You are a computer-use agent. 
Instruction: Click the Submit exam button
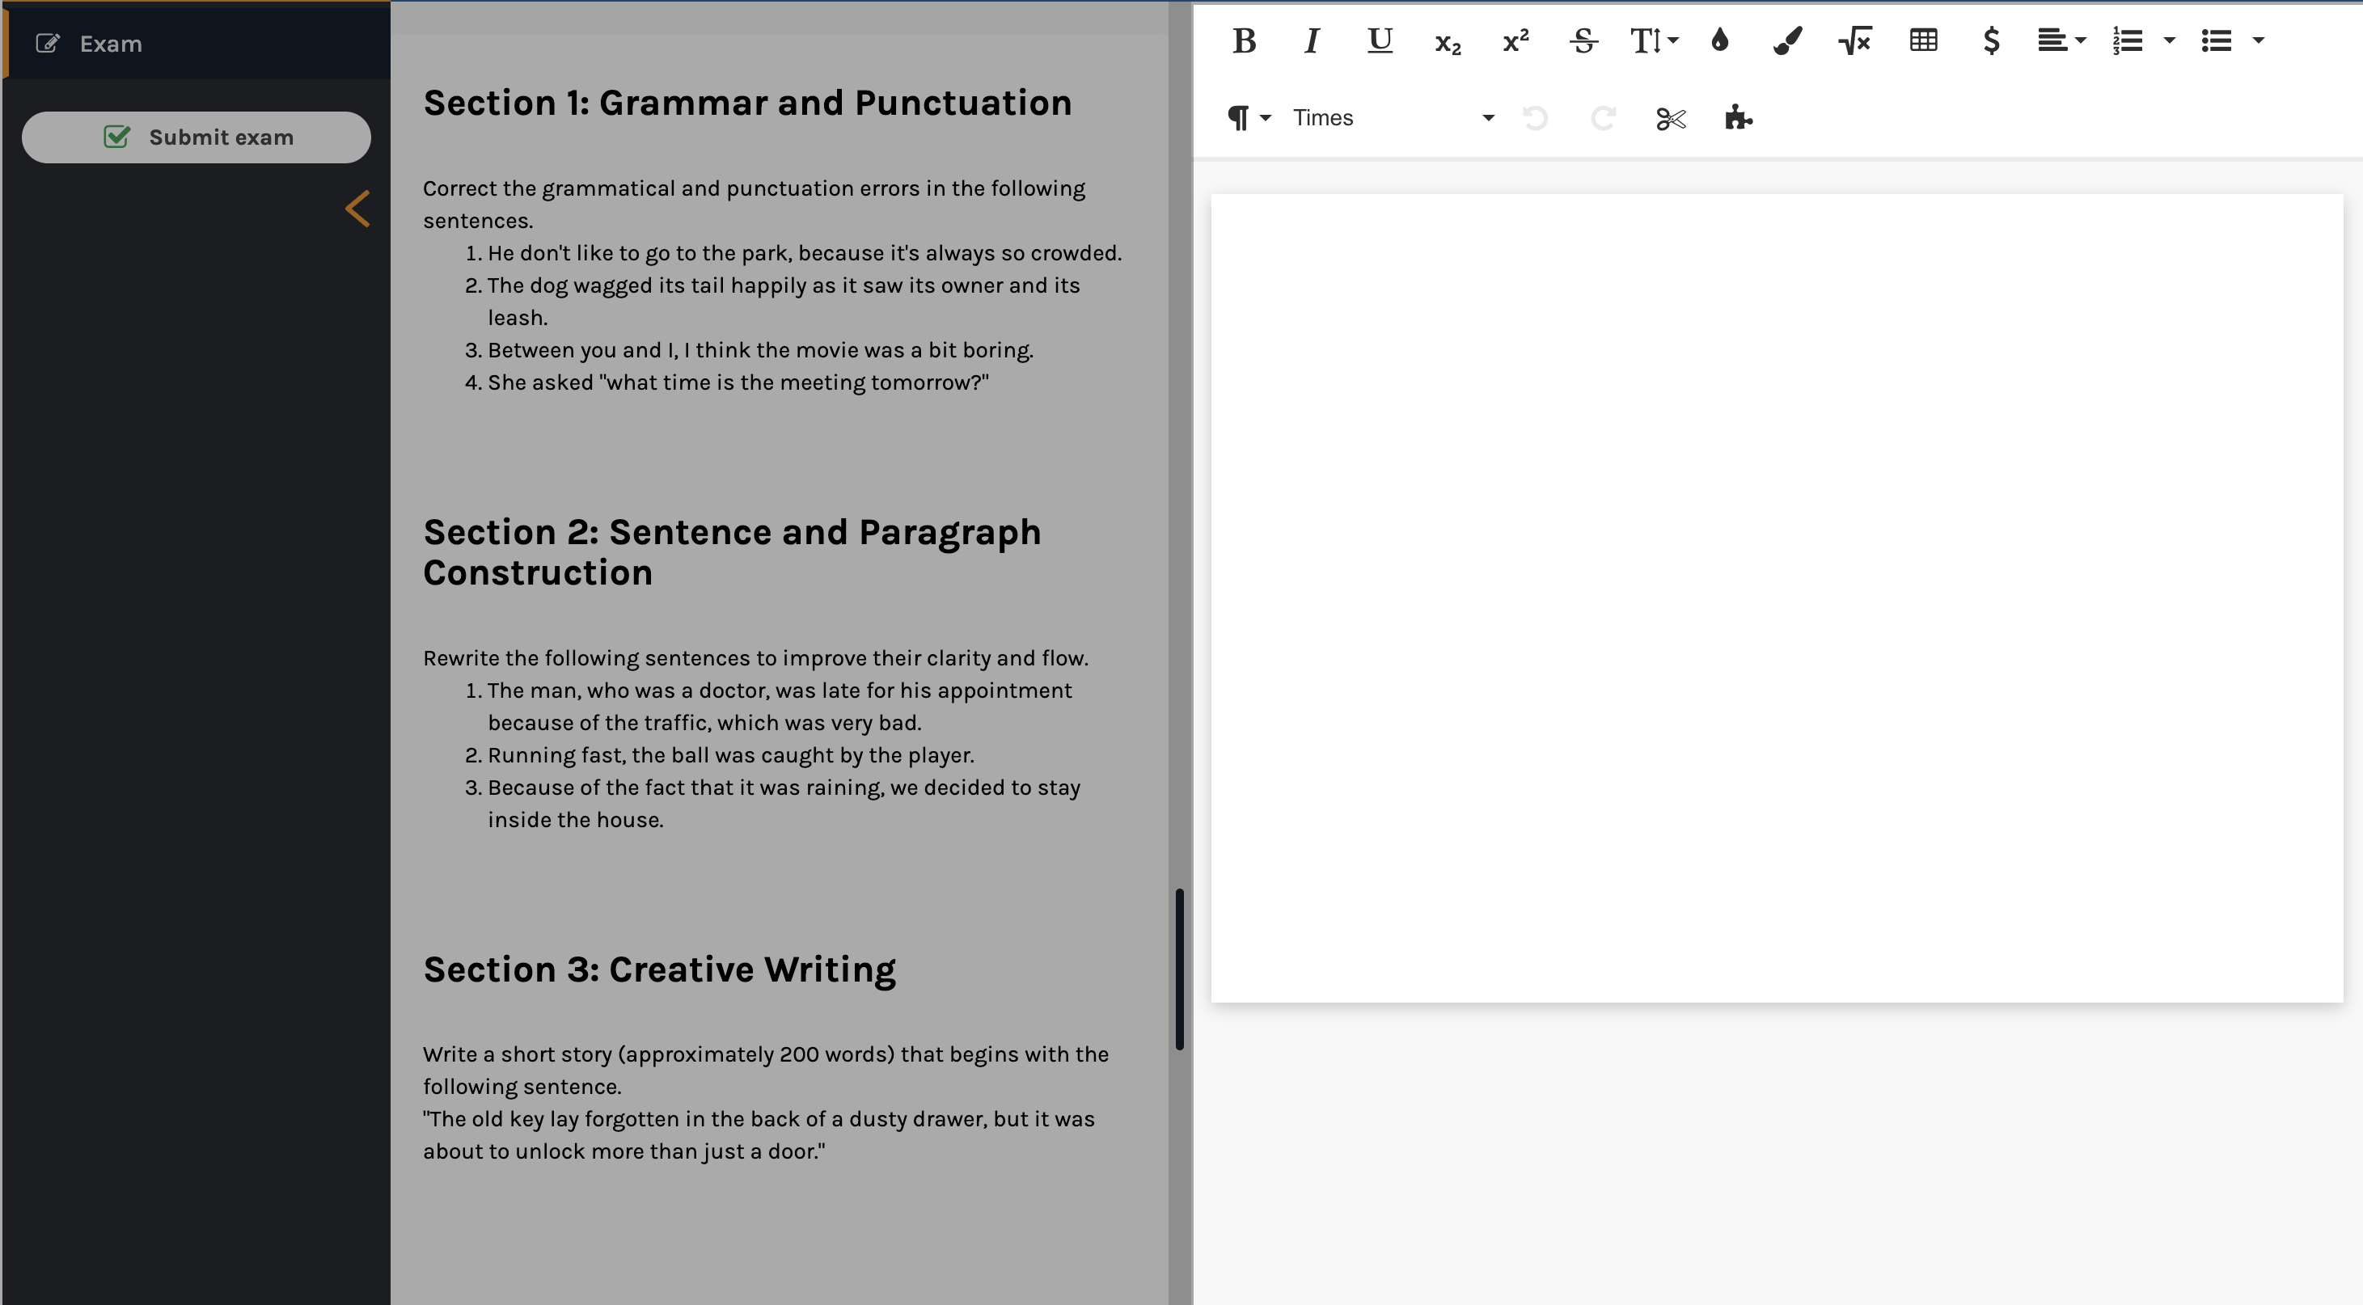pyautogui.click(x=197, y=137)
